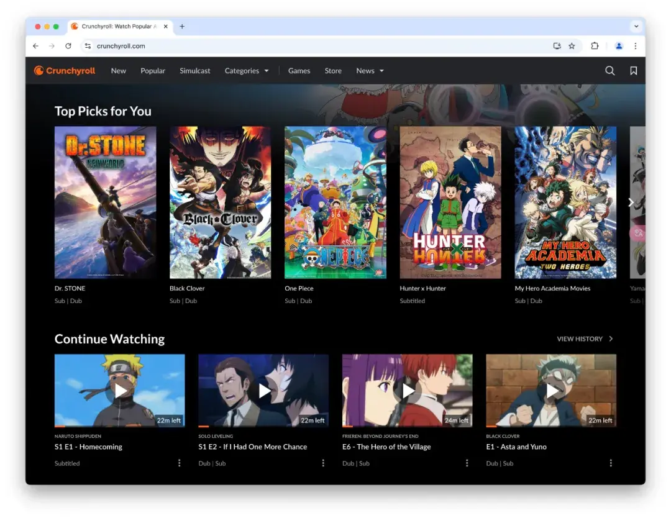Viewport: 671px width, 518px height.
Task: Open the Games menu item
Action: click(x=299, y=71)
